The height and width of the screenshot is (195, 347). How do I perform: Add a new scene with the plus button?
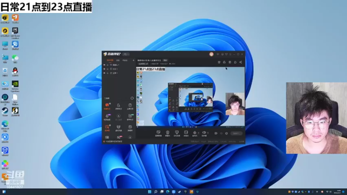pyautogui.click(x=134, y=60)
